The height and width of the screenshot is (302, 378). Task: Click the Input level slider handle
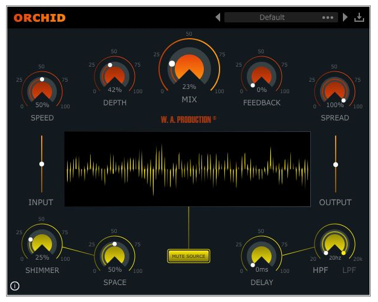pos(42,164)
